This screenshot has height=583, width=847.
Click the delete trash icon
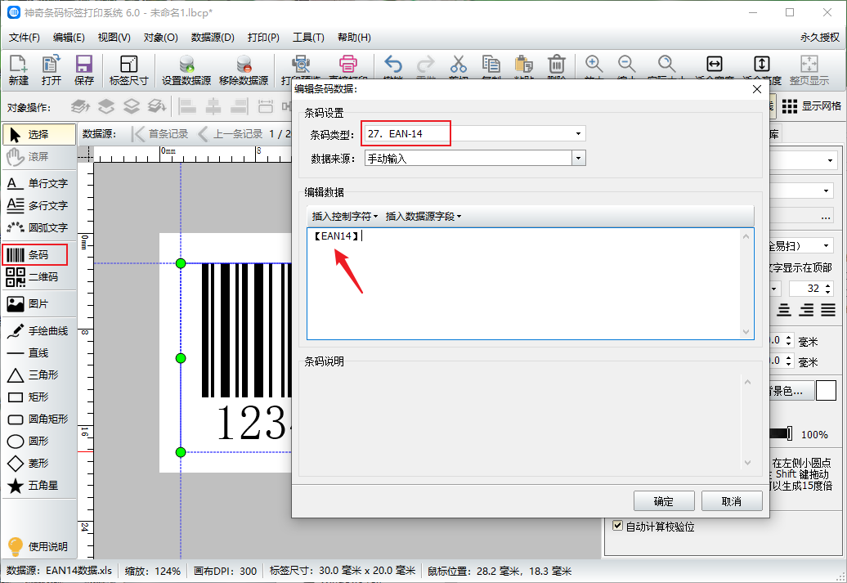(557, 65)
